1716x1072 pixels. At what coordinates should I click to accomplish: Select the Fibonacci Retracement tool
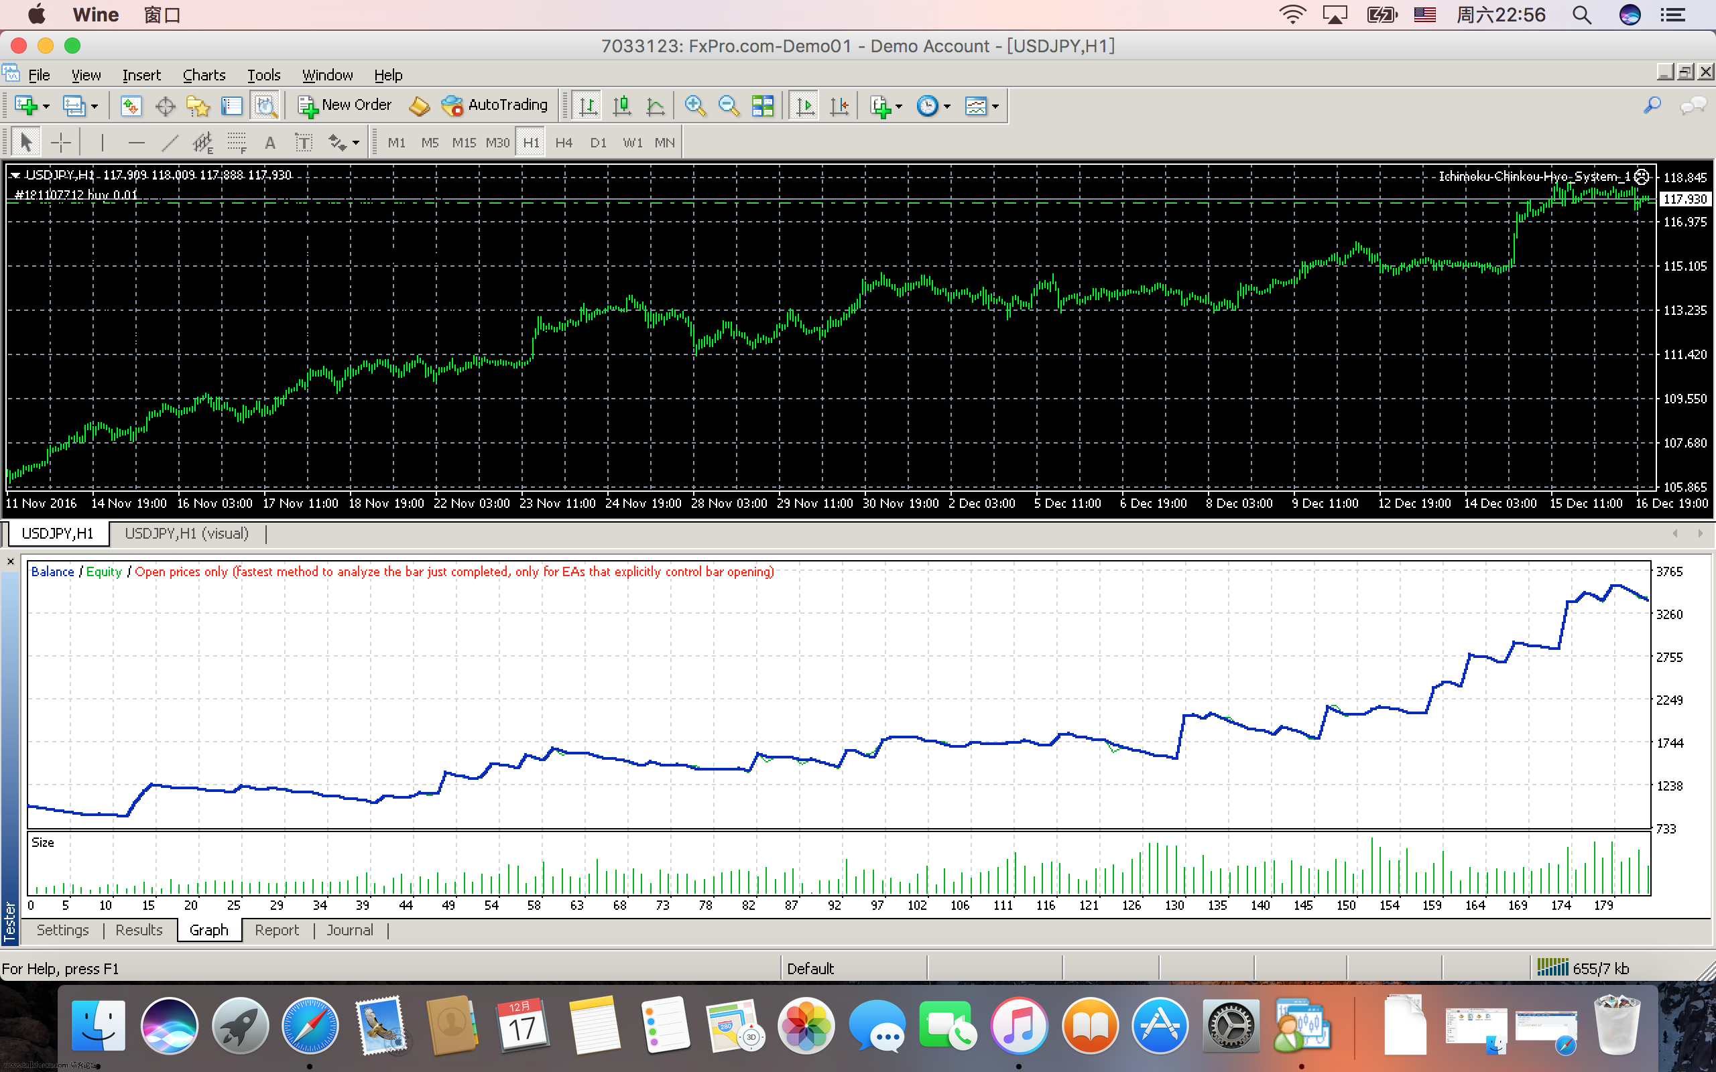pyautogui.click(x=237, y=143)
